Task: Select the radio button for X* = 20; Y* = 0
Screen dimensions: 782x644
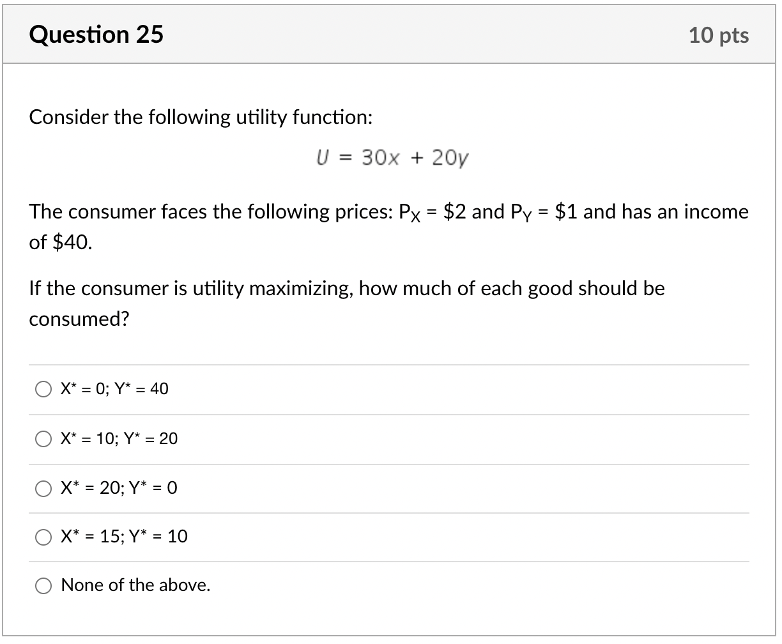Action: (43, 488)
